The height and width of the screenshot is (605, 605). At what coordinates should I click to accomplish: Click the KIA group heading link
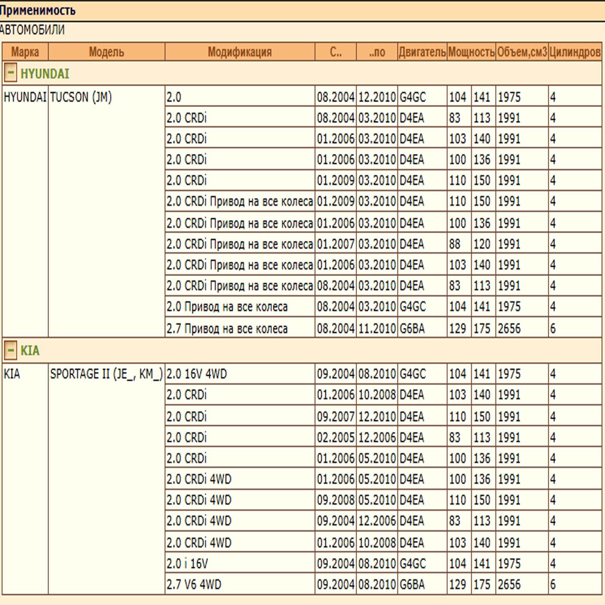pos(30,351)
